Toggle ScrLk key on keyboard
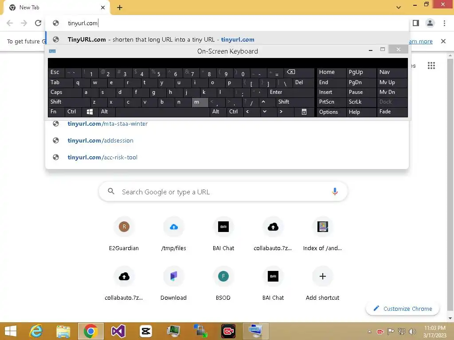Screen dimensions: 454x340 pos(361,102)
